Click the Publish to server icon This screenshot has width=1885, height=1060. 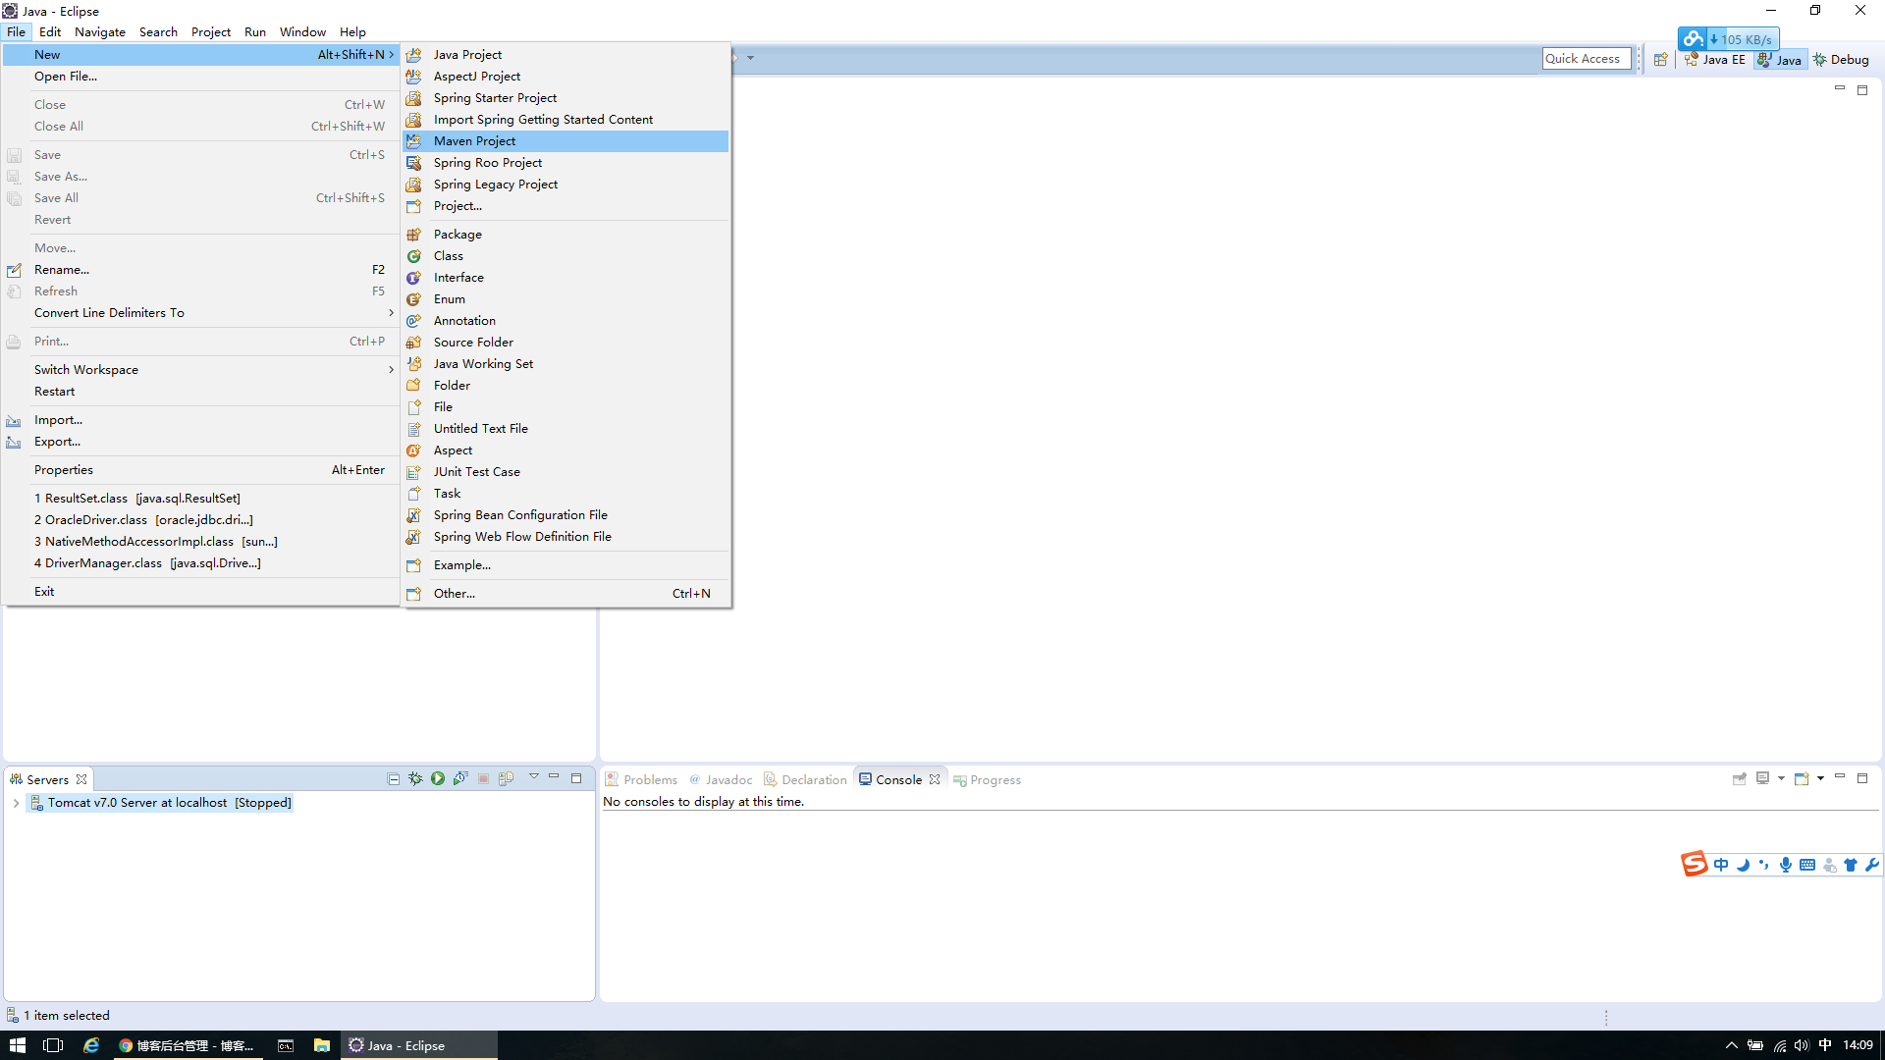click(506, 778)
